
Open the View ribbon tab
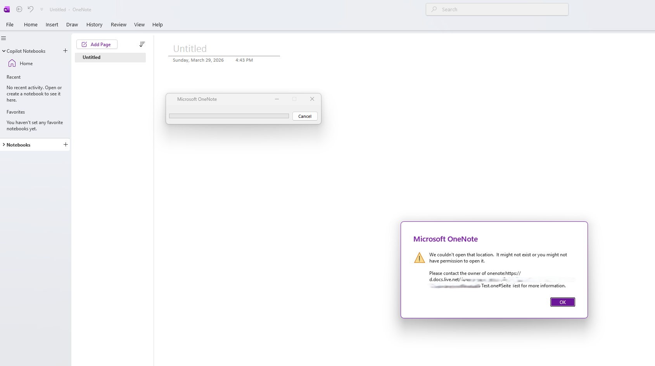(x=139, y=24)
